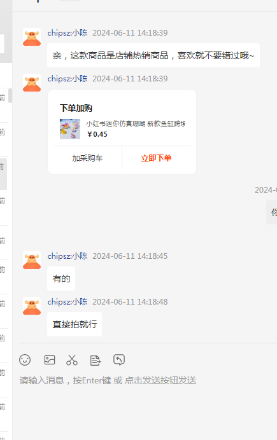277x440 pixels.
Task: Click 加采购车 button
Action: pyautogui.click(x=87, y=158)
